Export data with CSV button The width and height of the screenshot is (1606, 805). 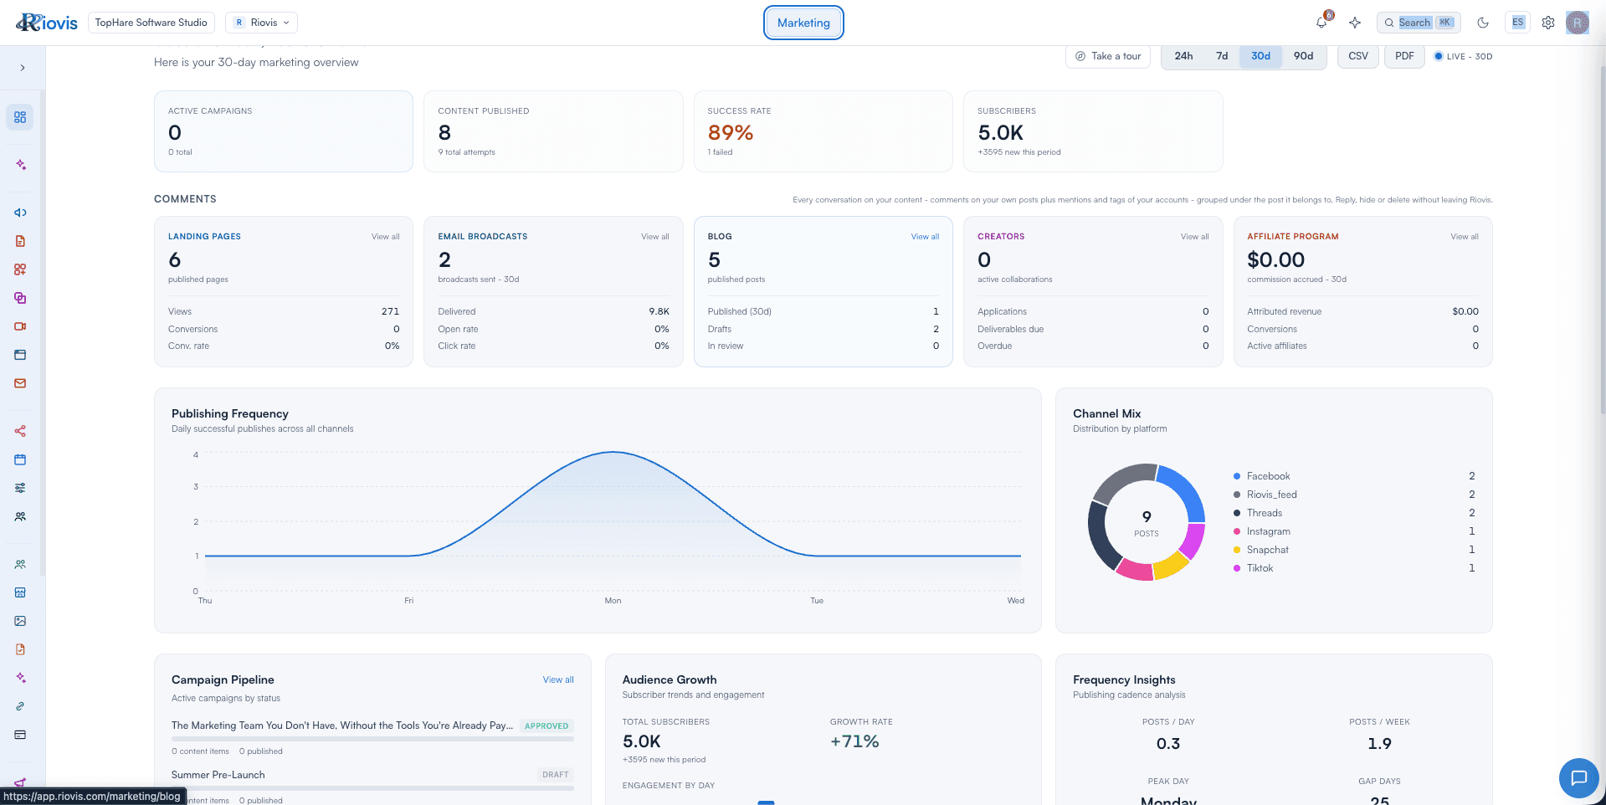click(x=1358, y=56)
